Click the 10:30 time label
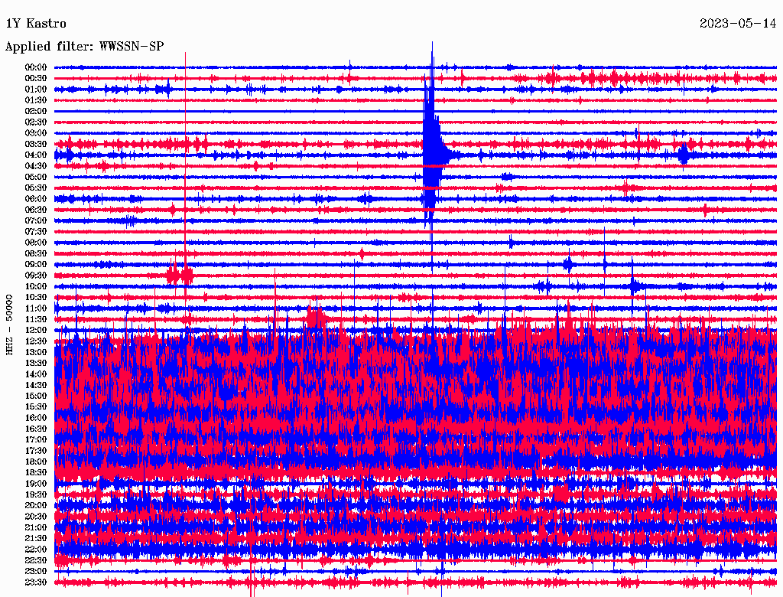The width and height of the screenshot is (783, 597). (x=36, y=298)
